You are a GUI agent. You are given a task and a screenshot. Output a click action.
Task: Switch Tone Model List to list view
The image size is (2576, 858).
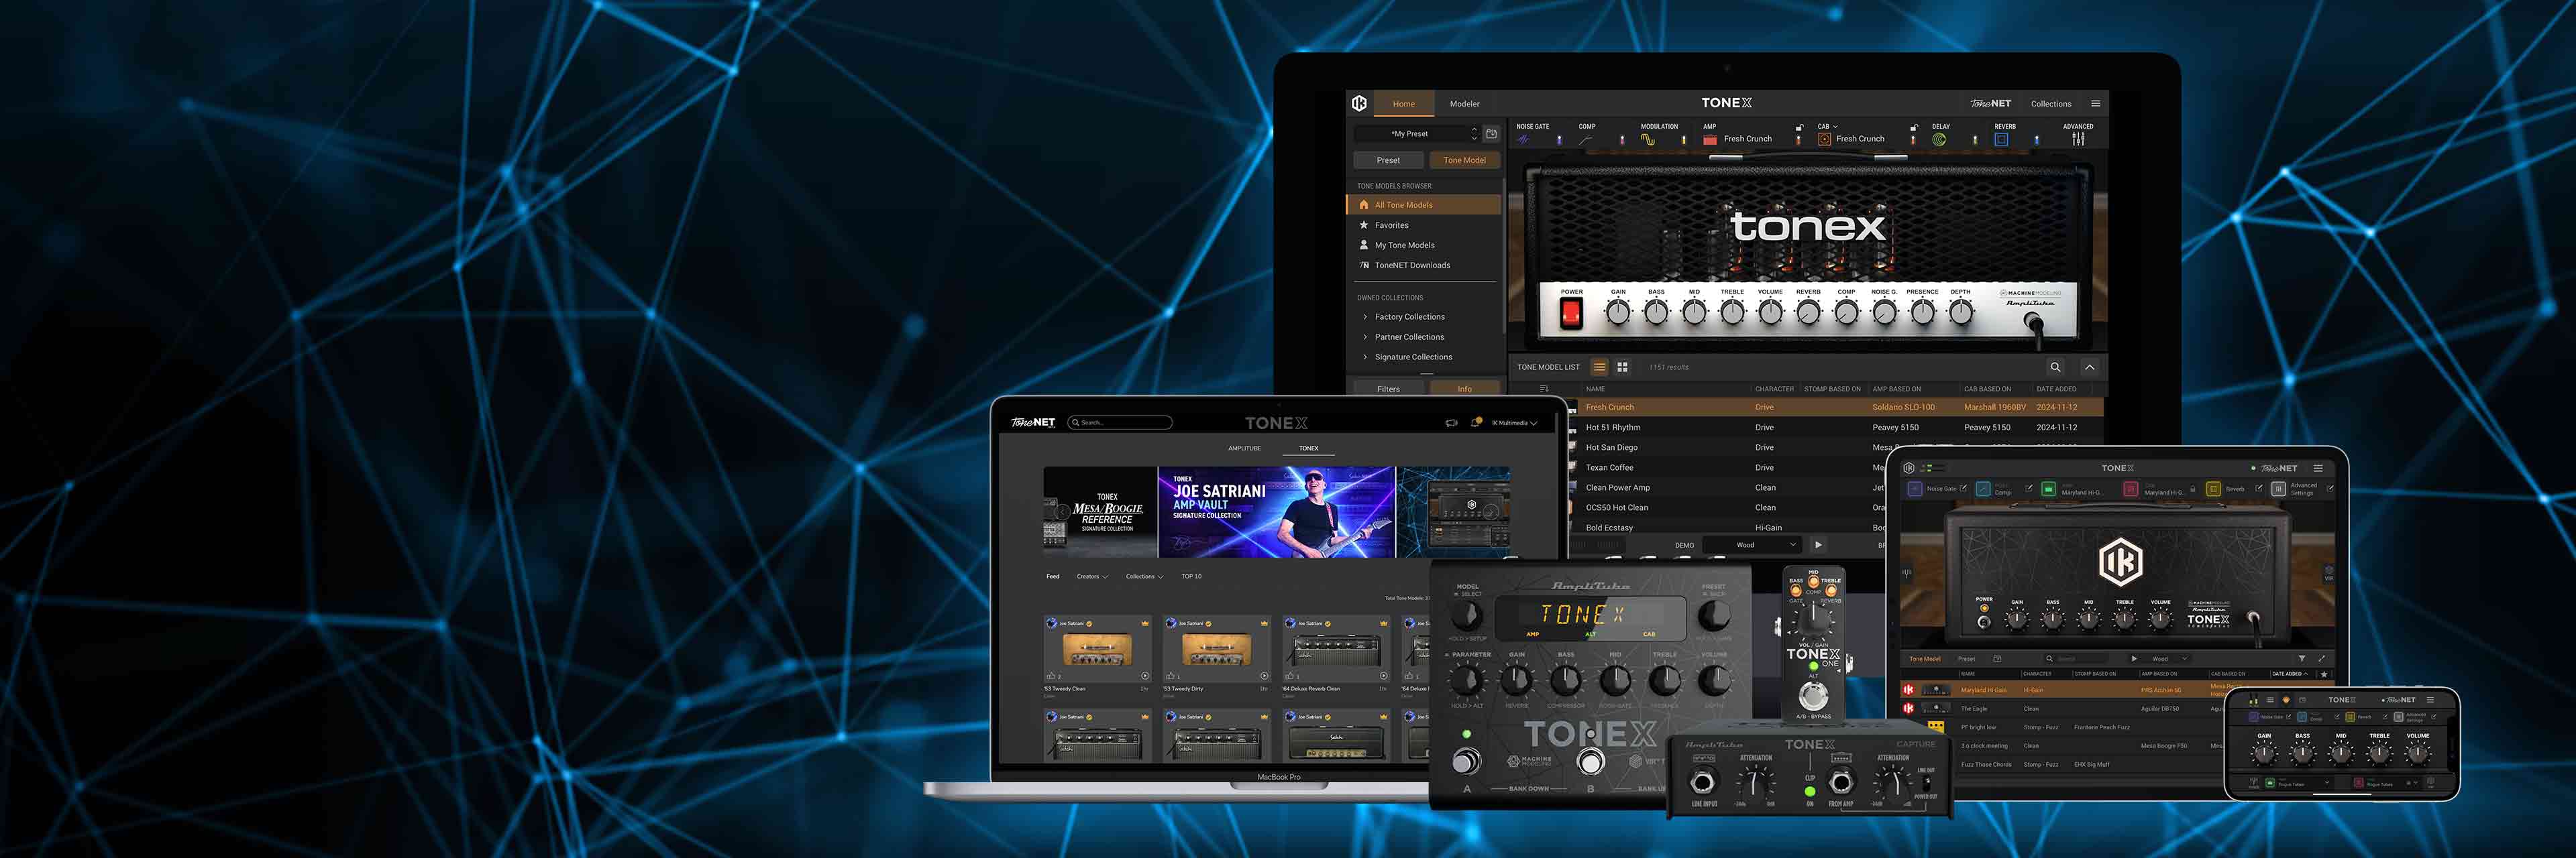tap(1599, 367)
